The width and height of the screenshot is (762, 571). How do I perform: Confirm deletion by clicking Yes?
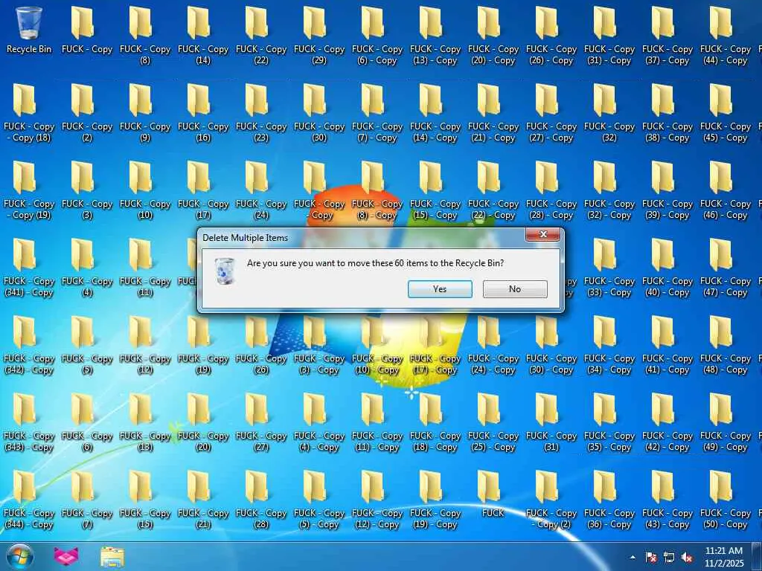[x=440, y=289]
